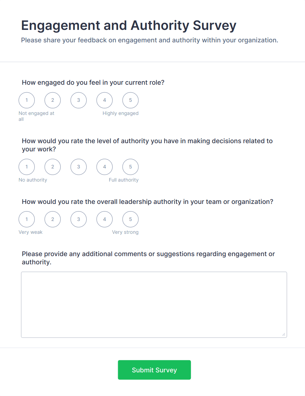Choose rating 5 Very strong leadership
The height and width of the screenshot is (396, 305).
coord(130,219)
